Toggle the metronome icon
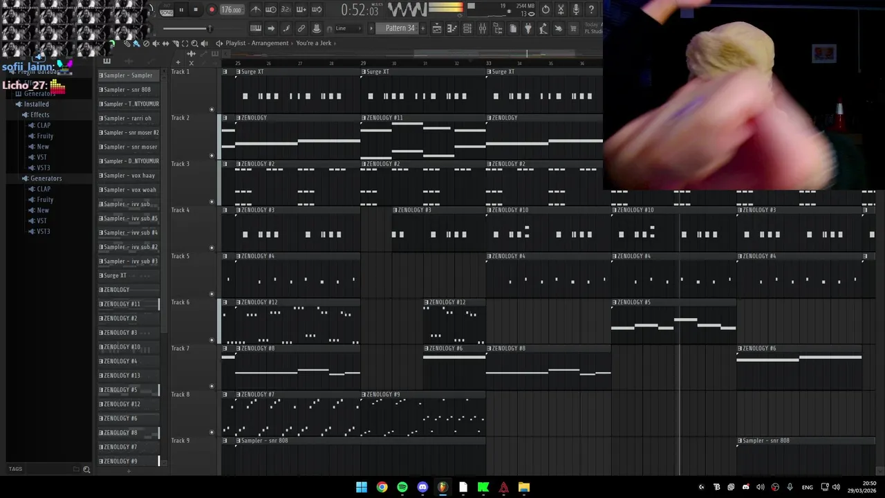This screenshot has height=498, width=885. point(255,10)
